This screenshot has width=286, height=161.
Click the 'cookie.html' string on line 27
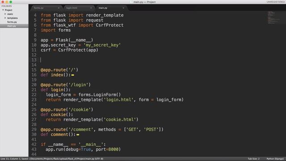(120, 119)
